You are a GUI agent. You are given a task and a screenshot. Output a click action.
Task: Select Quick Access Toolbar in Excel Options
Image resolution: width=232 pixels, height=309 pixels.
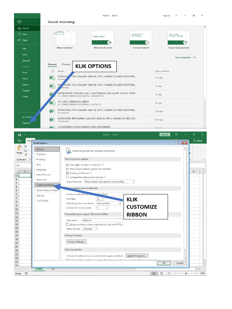[47, 190]
